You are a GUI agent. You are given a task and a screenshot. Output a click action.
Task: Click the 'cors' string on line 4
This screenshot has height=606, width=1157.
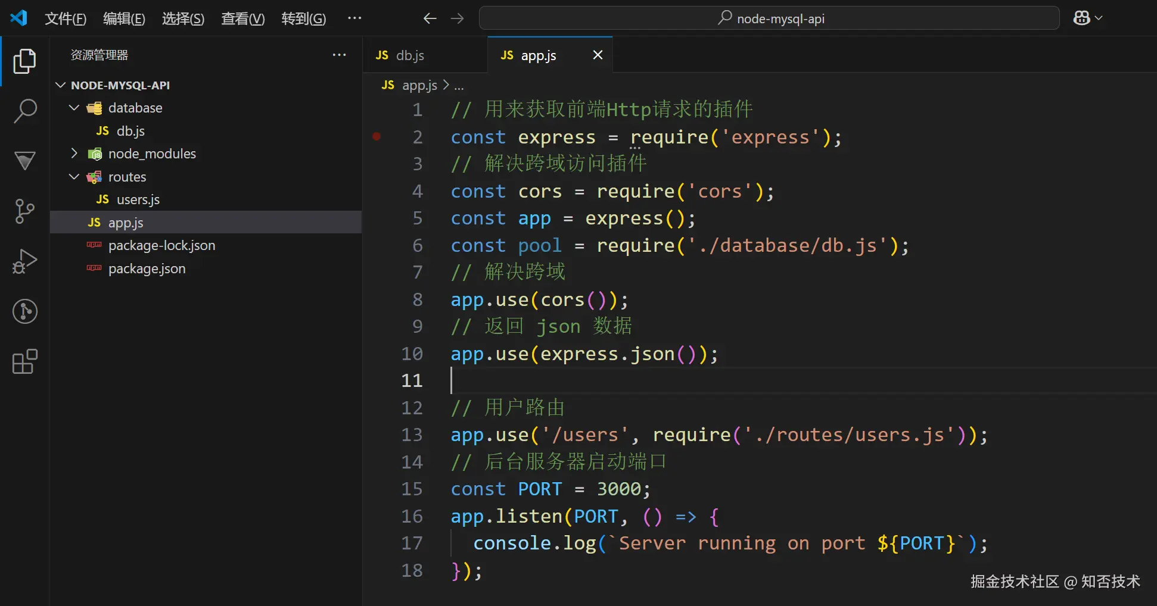(x=720, y=192)
